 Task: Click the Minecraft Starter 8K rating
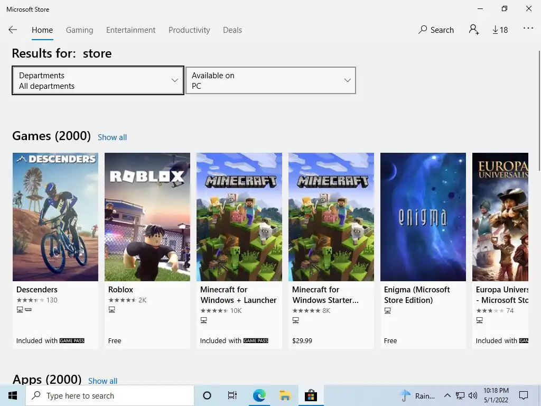tap(311, 311)
